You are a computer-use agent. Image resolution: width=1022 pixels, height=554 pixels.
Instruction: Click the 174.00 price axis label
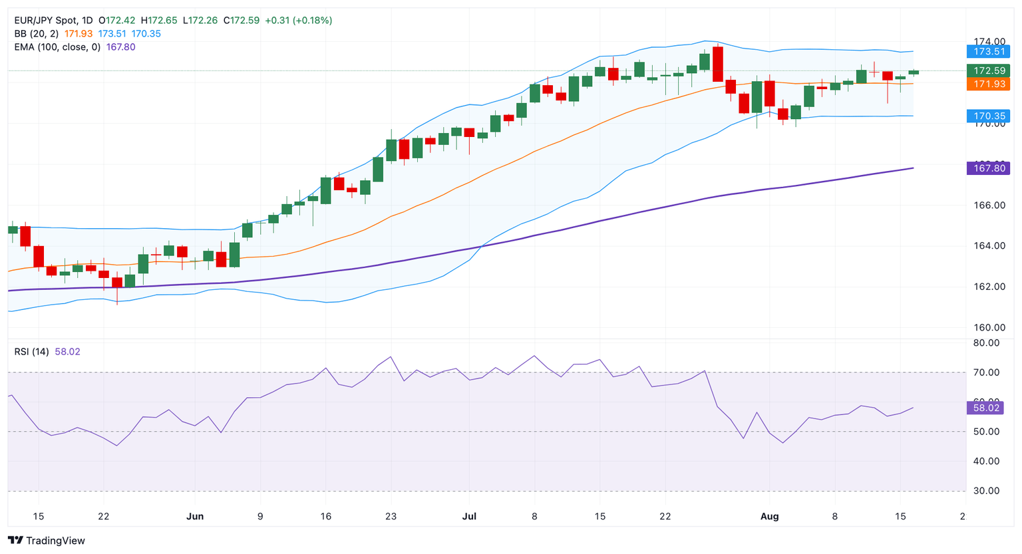click(989, 41)
